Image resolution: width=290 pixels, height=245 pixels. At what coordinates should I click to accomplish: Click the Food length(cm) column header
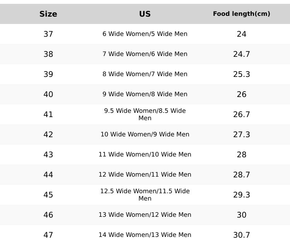(241, 14)
